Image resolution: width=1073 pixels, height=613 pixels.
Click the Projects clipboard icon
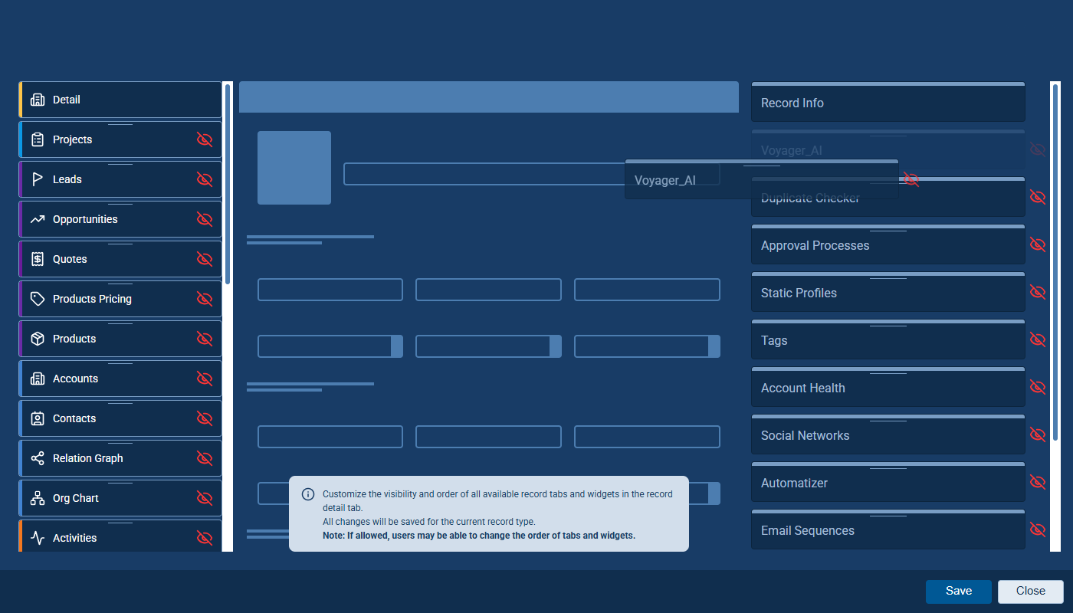(x=37, y=139)
